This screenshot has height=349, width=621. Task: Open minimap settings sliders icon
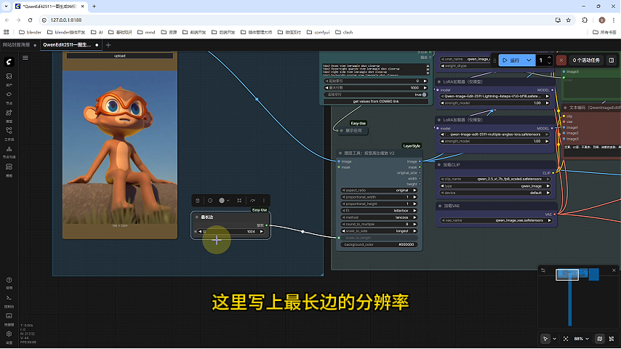[x=543, y=270]
